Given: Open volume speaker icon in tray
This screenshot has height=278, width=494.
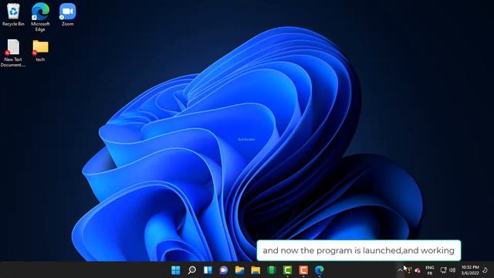Looking at the screenshot, I should pos(452,270).
